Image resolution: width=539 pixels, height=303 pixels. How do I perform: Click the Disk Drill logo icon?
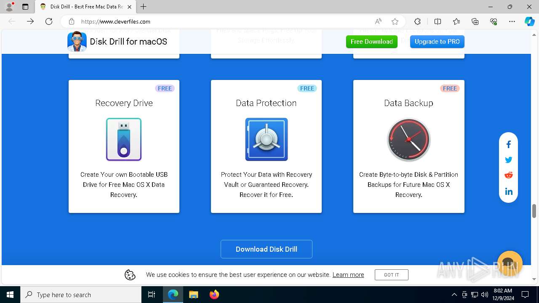pos(77,41)
